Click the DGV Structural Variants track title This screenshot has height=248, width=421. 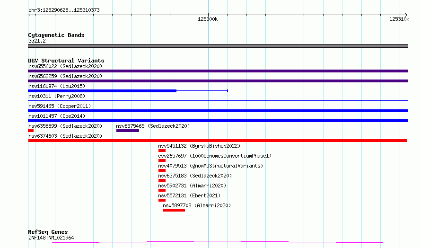pyautogui.click(x=66, y=61)
